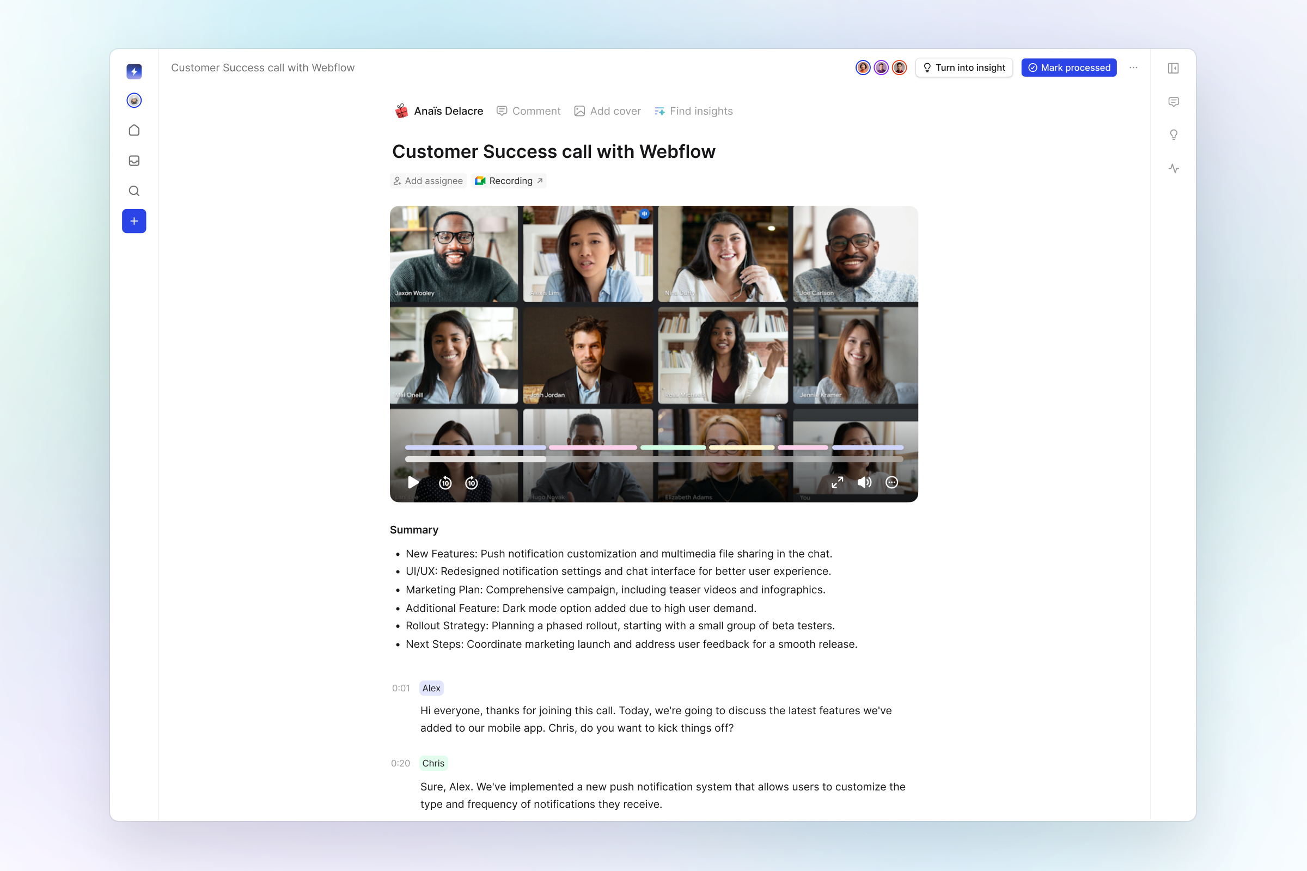Screen dimensions: 1307x871
Task: Enter fullscreen on the video player
Action: [x=837, y=482]
